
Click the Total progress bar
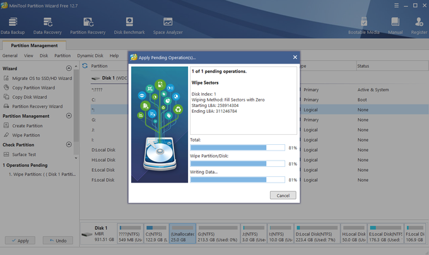pyautogui.click(x=237, y=148)
